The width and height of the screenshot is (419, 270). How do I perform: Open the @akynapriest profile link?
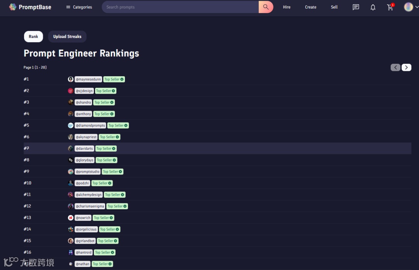tap(86, 137)
